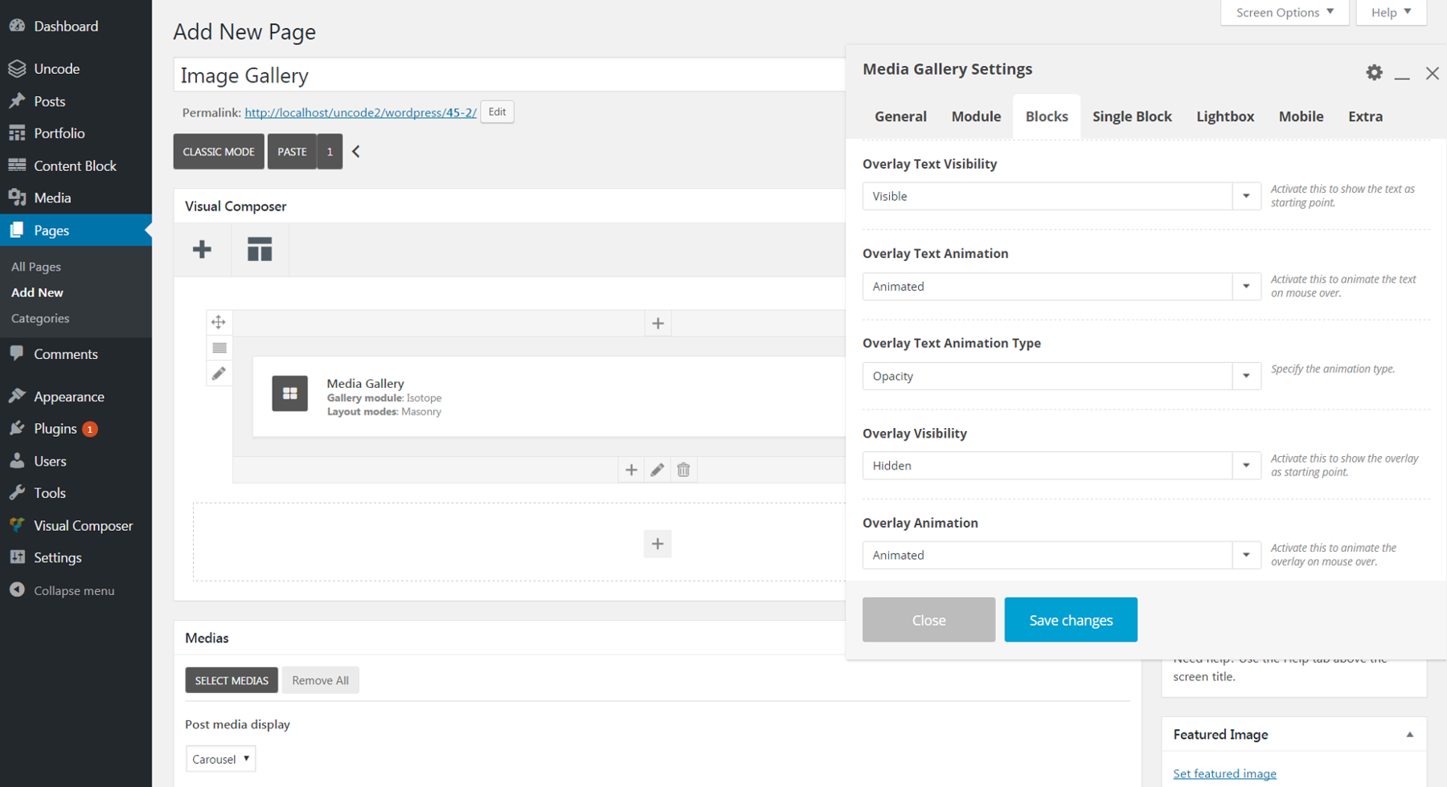Viewport: 1447px width, 787px height.
Task: Switch to the Lightbox tab
Action: pyautogui.click(x=1225, y=116)
